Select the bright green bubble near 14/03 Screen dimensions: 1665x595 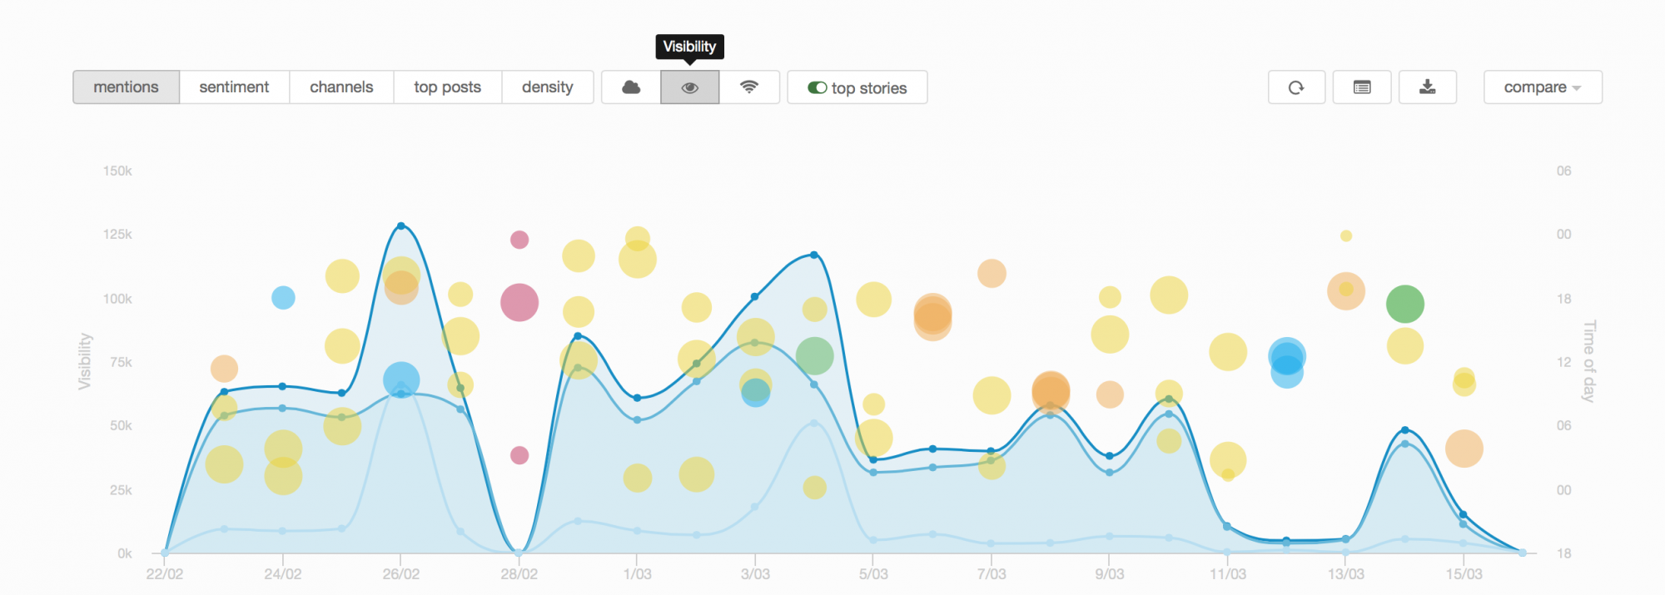point(1405,304)
